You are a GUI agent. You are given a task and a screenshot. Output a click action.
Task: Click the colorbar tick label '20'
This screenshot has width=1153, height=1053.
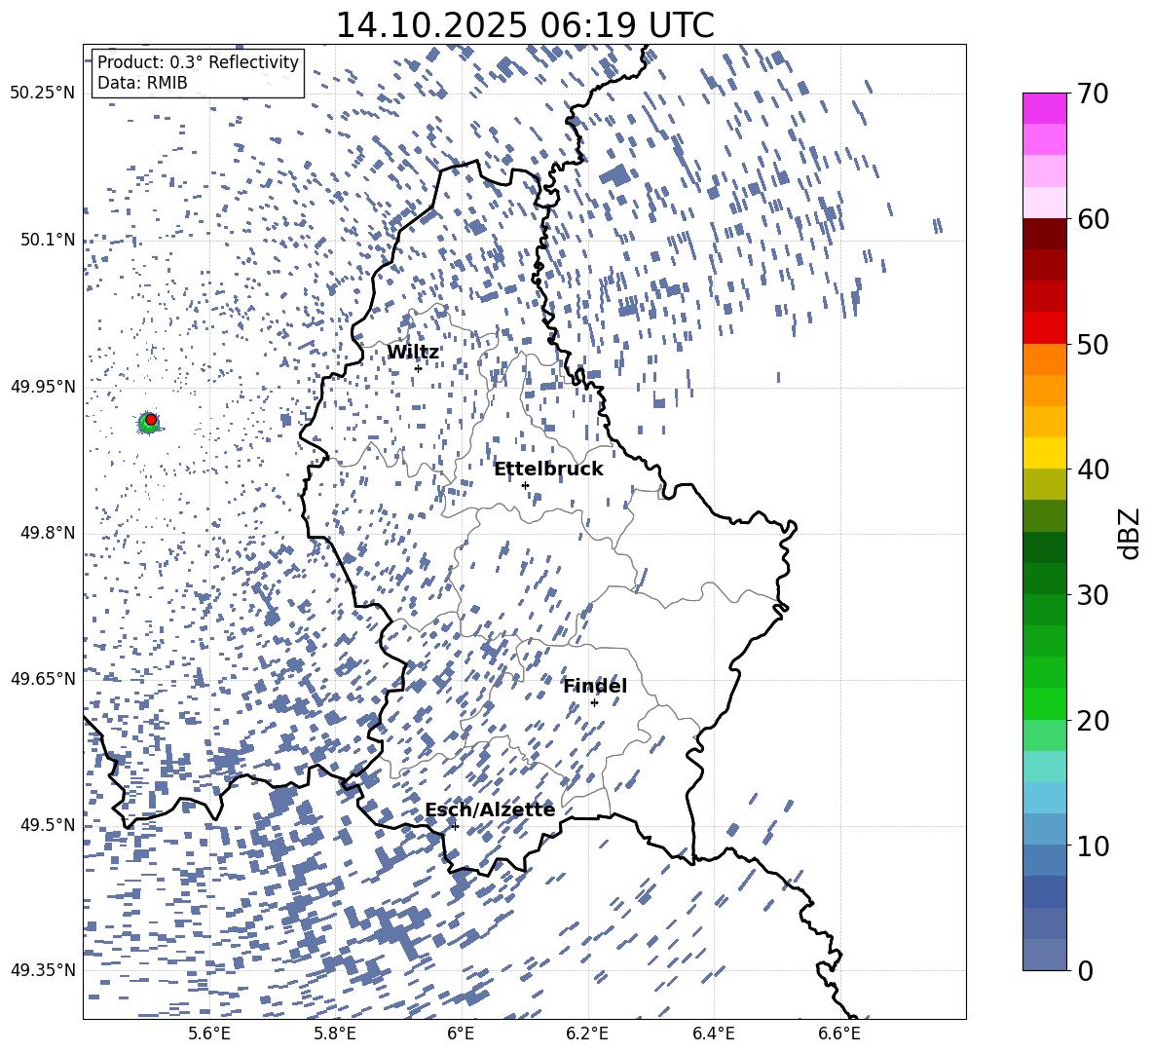coord(1093,720)
